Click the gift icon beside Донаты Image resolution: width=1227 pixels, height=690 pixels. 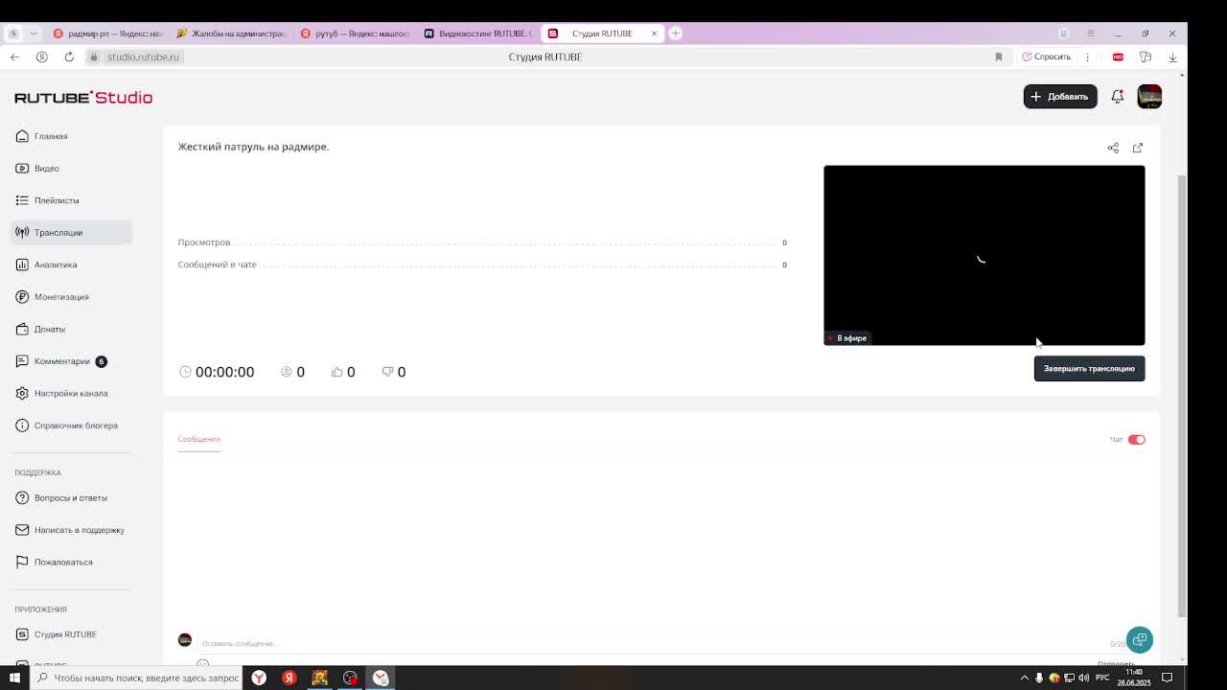coord(22,329)
